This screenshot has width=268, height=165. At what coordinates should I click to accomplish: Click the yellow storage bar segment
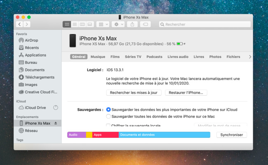point(89,135)
